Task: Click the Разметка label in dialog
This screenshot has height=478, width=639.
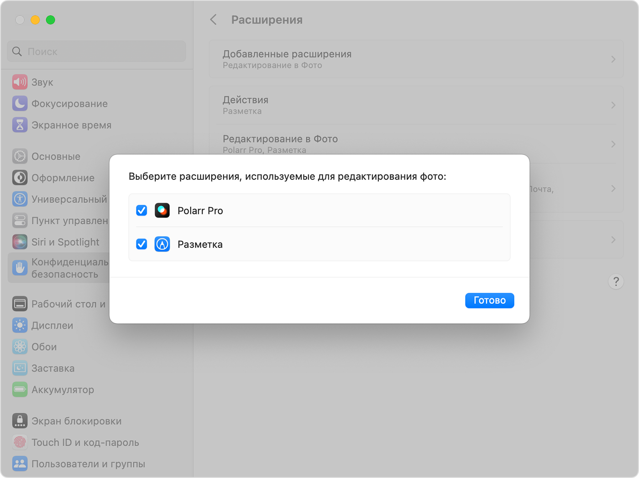Action: tap(200, 244)
